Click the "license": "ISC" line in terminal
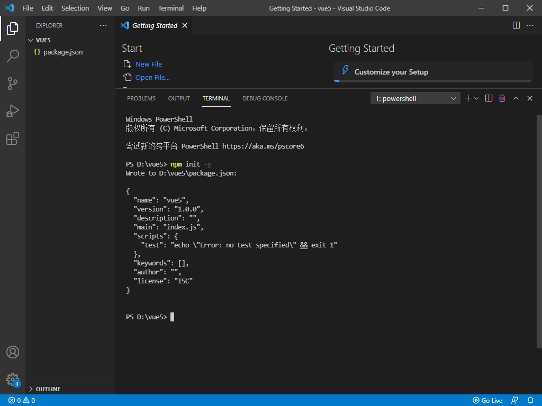The image size is (542, 406). [163, 281]
